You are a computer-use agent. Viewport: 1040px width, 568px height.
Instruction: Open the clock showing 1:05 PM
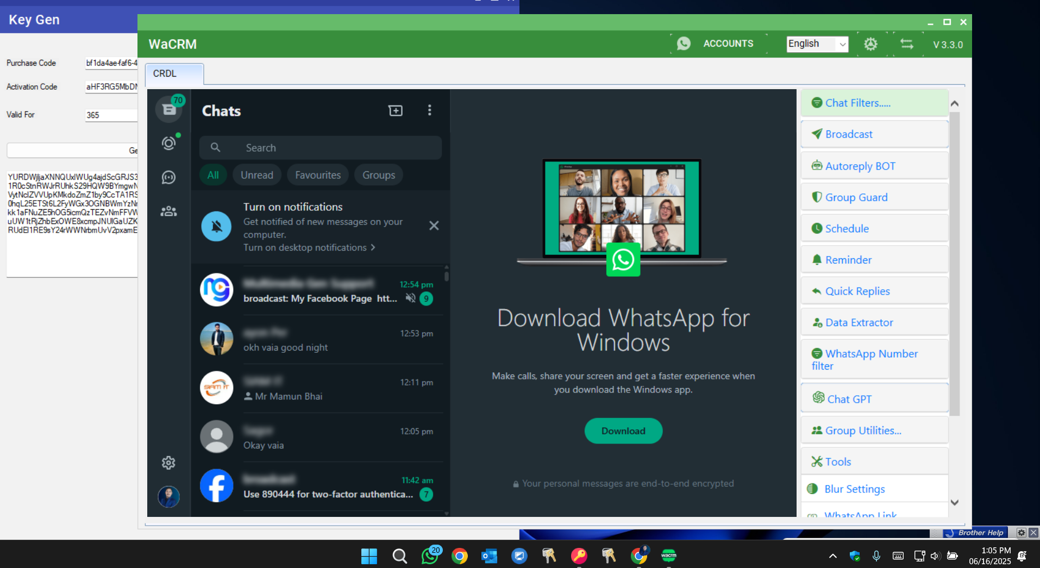tap(990, 555)
